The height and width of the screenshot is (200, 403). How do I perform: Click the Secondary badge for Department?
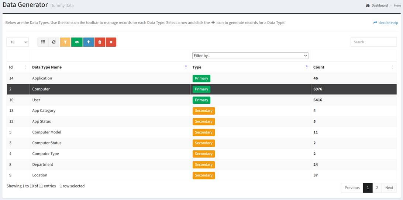pyautogui.click(x=203, y=165)
